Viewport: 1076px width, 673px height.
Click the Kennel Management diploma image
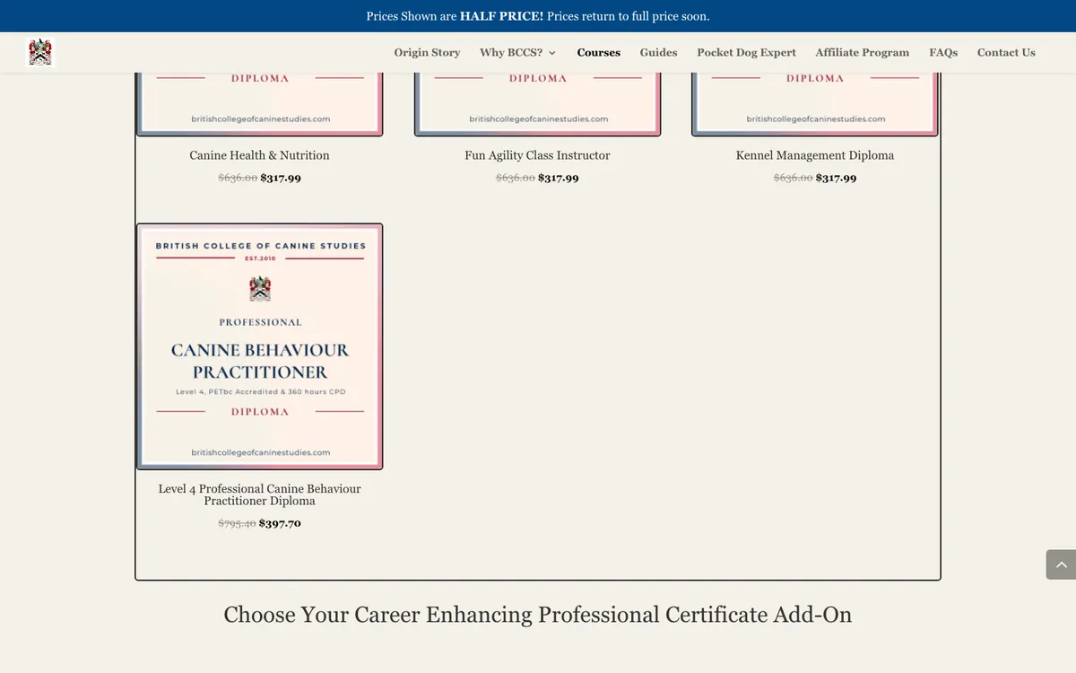pos(815,104)
